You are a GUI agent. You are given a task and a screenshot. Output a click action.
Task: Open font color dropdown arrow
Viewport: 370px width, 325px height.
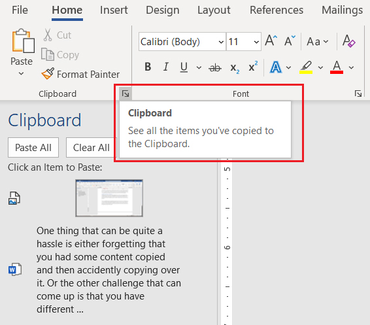(x=351, y=68)
